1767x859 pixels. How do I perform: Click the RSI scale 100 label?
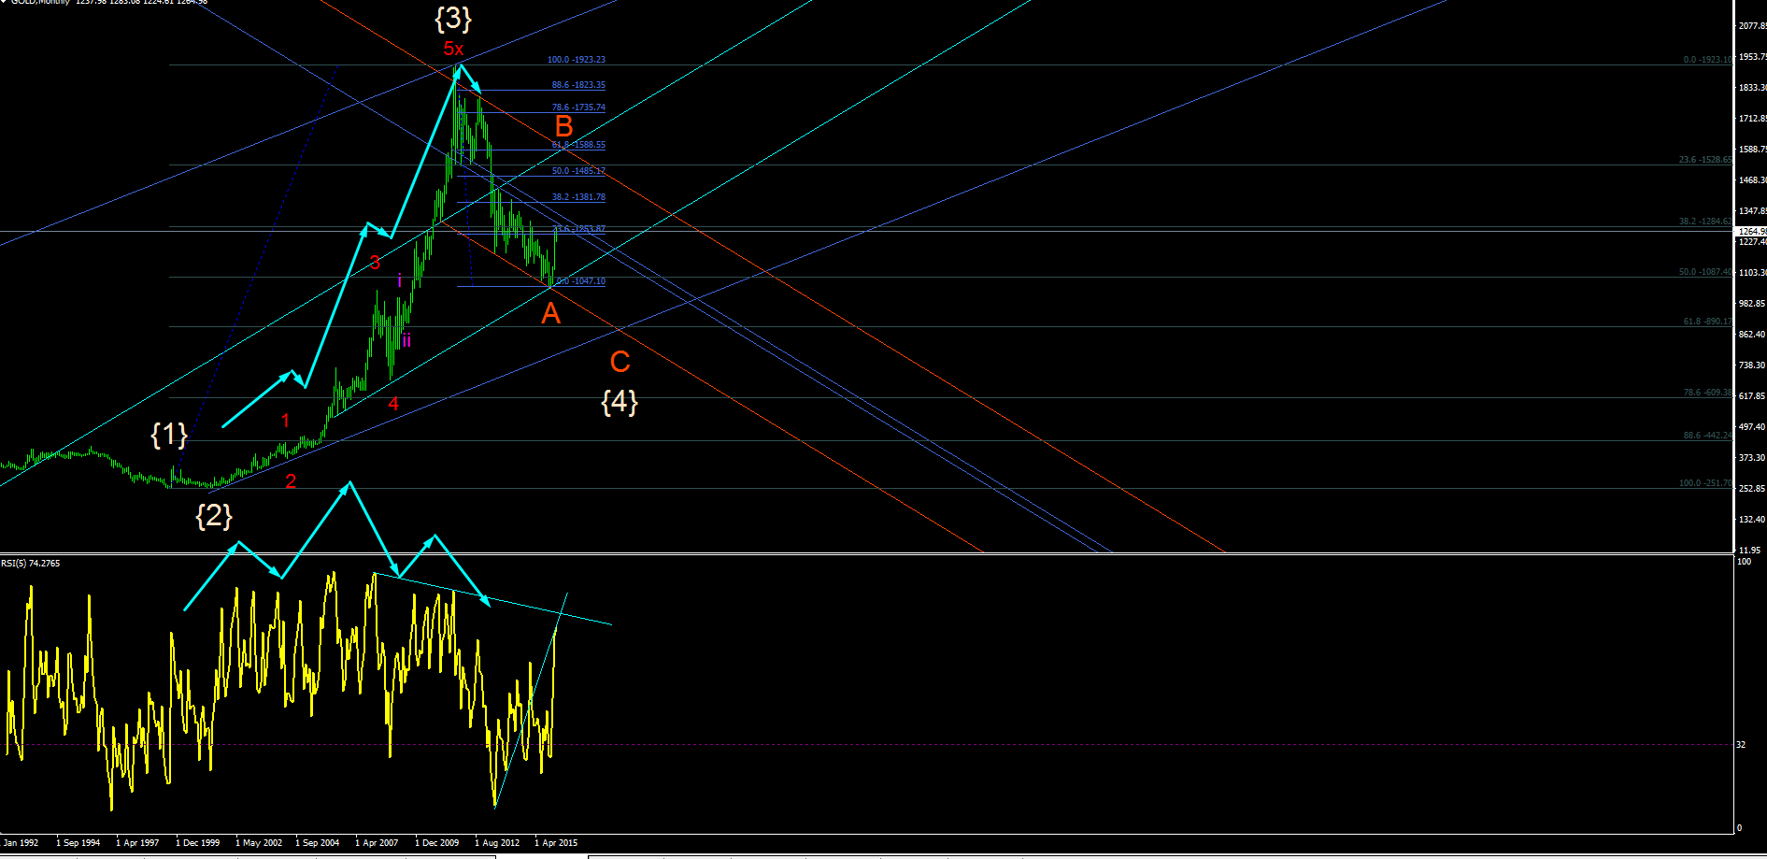1744,562
